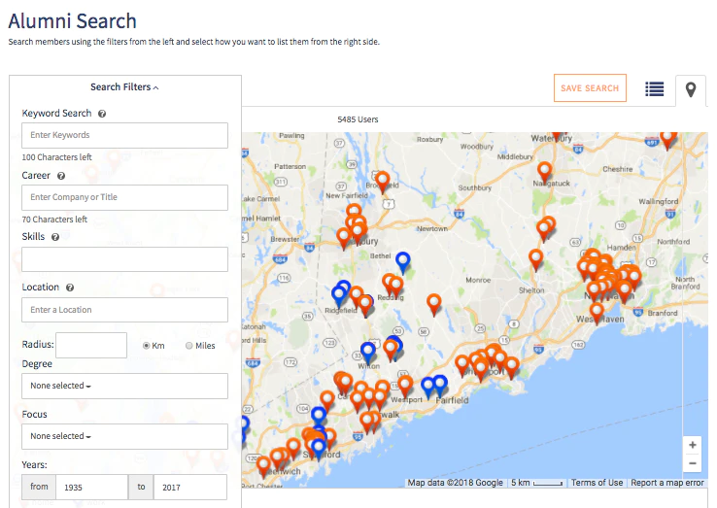Click the Years from 1935 field
The width and height of the screenshot is (717, 508).
tap(91, 487)
